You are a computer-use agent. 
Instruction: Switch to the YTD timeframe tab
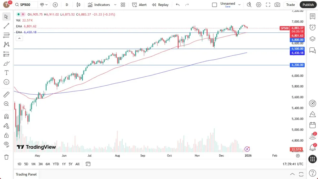pos(56,164)
